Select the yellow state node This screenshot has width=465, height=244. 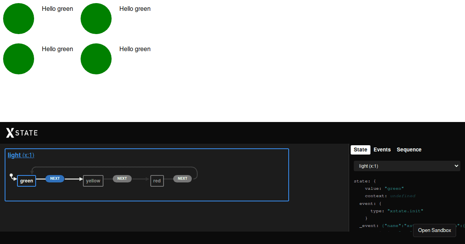coord(93,181)
